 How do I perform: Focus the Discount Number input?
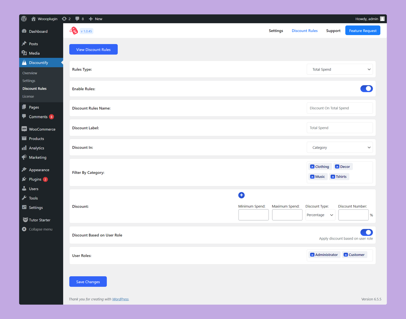(x=353, y=215)
